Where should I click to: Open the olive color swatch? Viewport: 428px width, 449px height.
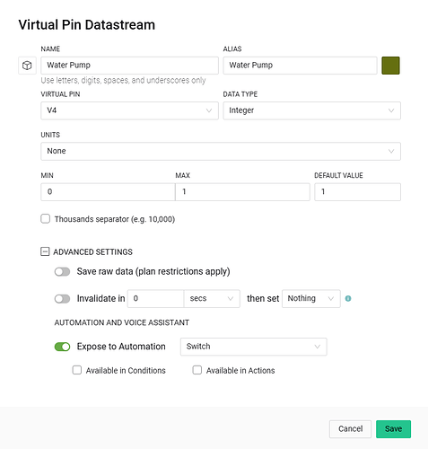[390, 66]
